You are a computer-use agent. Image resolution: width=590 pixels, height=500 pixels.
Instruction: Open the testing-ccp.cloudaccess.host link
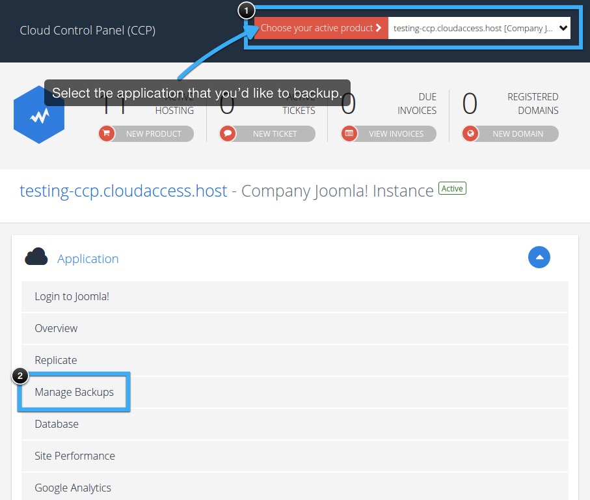[124, 191]
